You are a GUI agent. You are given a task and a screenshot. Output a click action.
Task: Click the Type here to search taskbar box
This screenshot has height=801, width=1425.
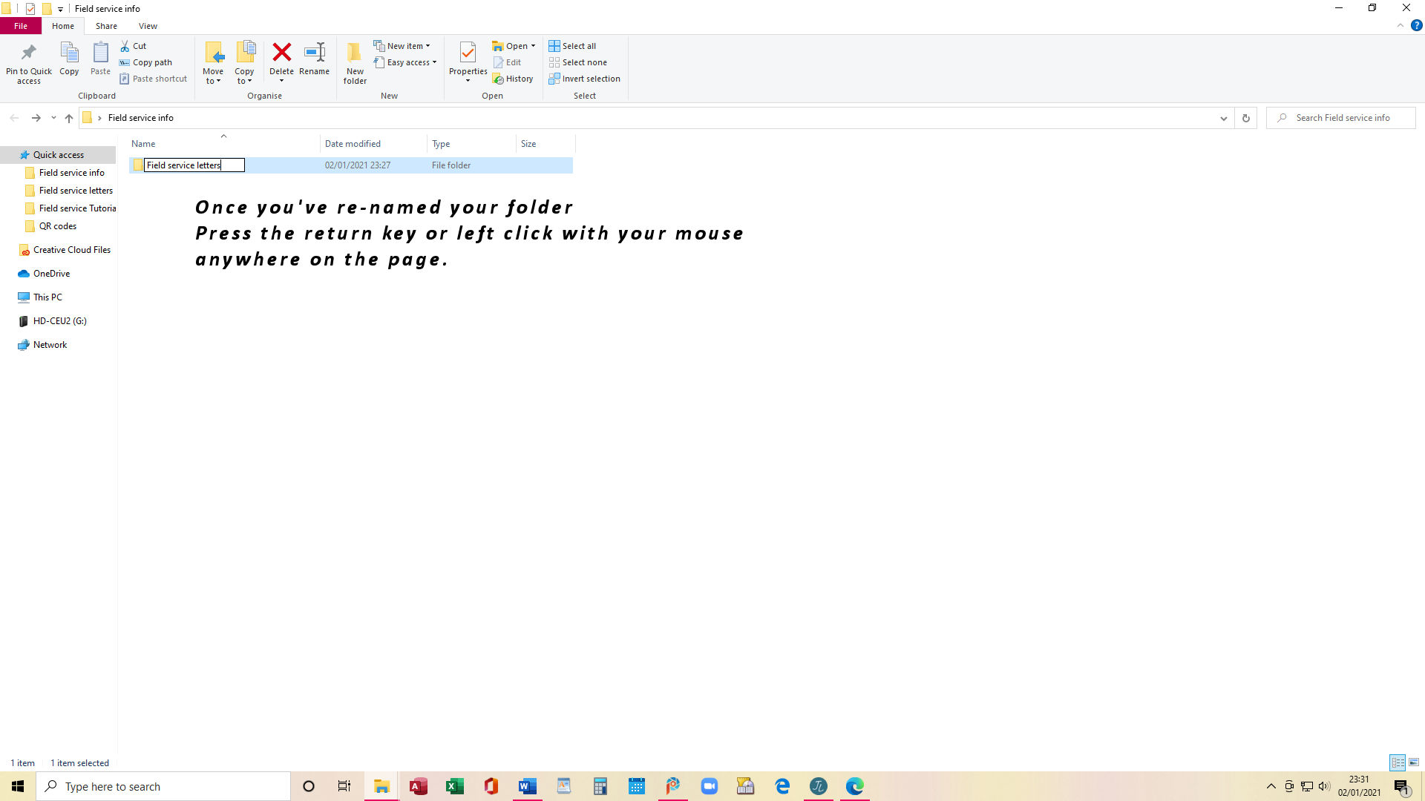163,786
